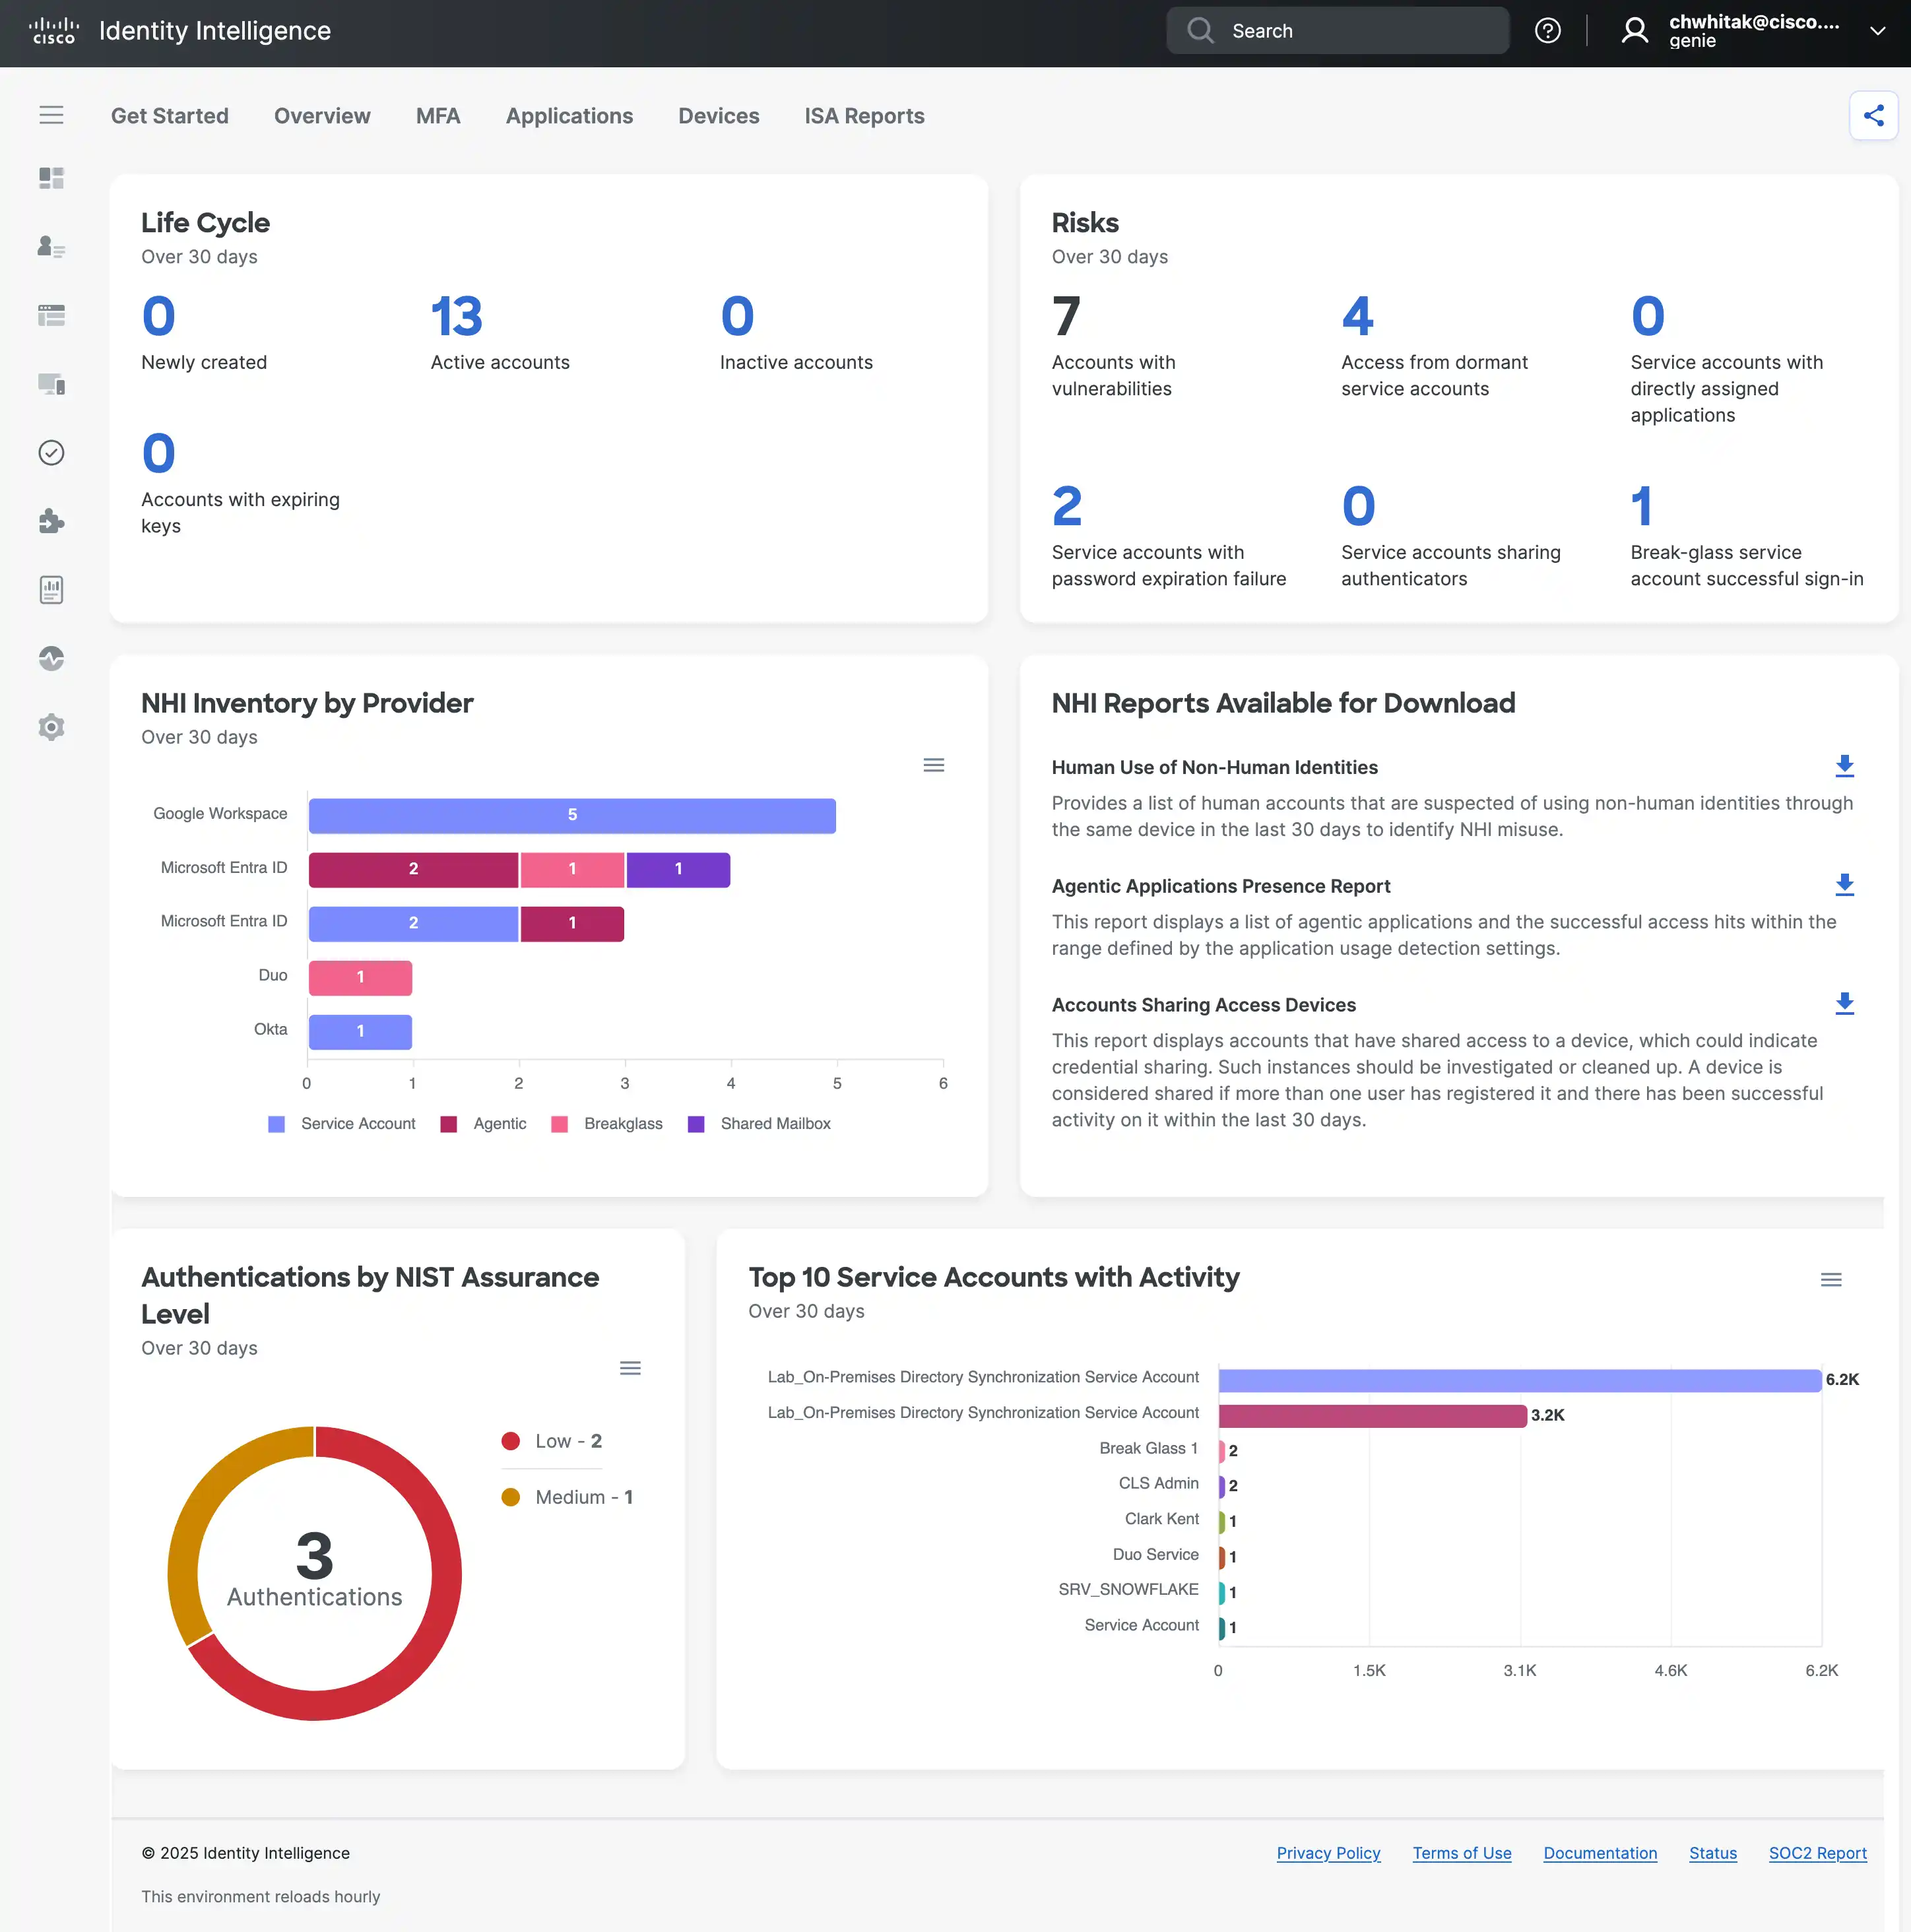Click the share icon near ISA Reports

point(1873,115)
